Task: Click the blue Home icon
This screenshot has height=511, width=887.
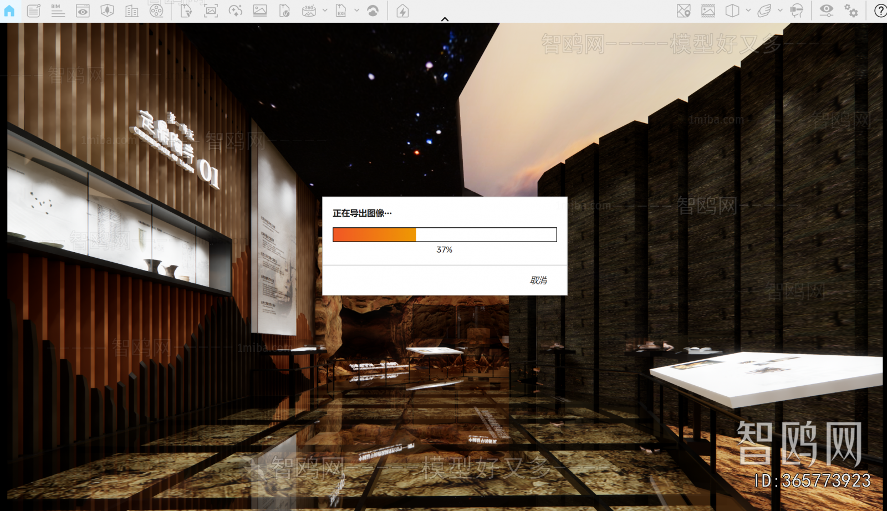Action: pos(9,11)
